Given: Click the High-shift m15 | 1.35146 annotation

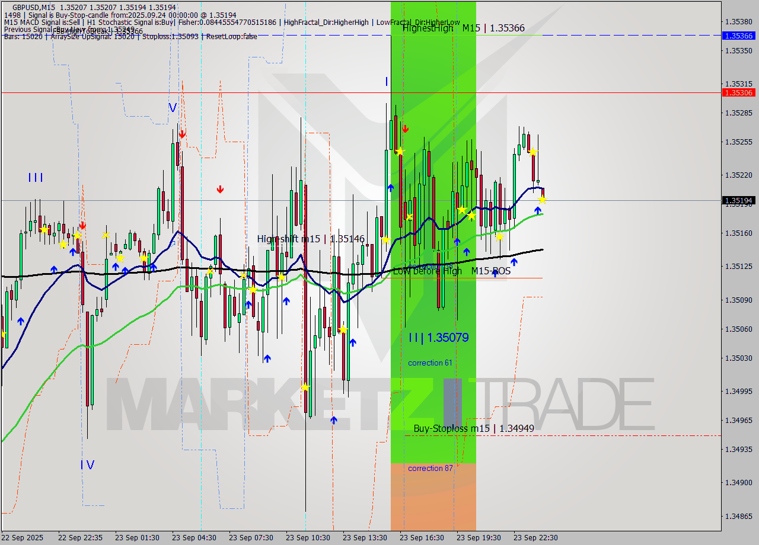Looking at the screenshot, I should pos(311,239).
